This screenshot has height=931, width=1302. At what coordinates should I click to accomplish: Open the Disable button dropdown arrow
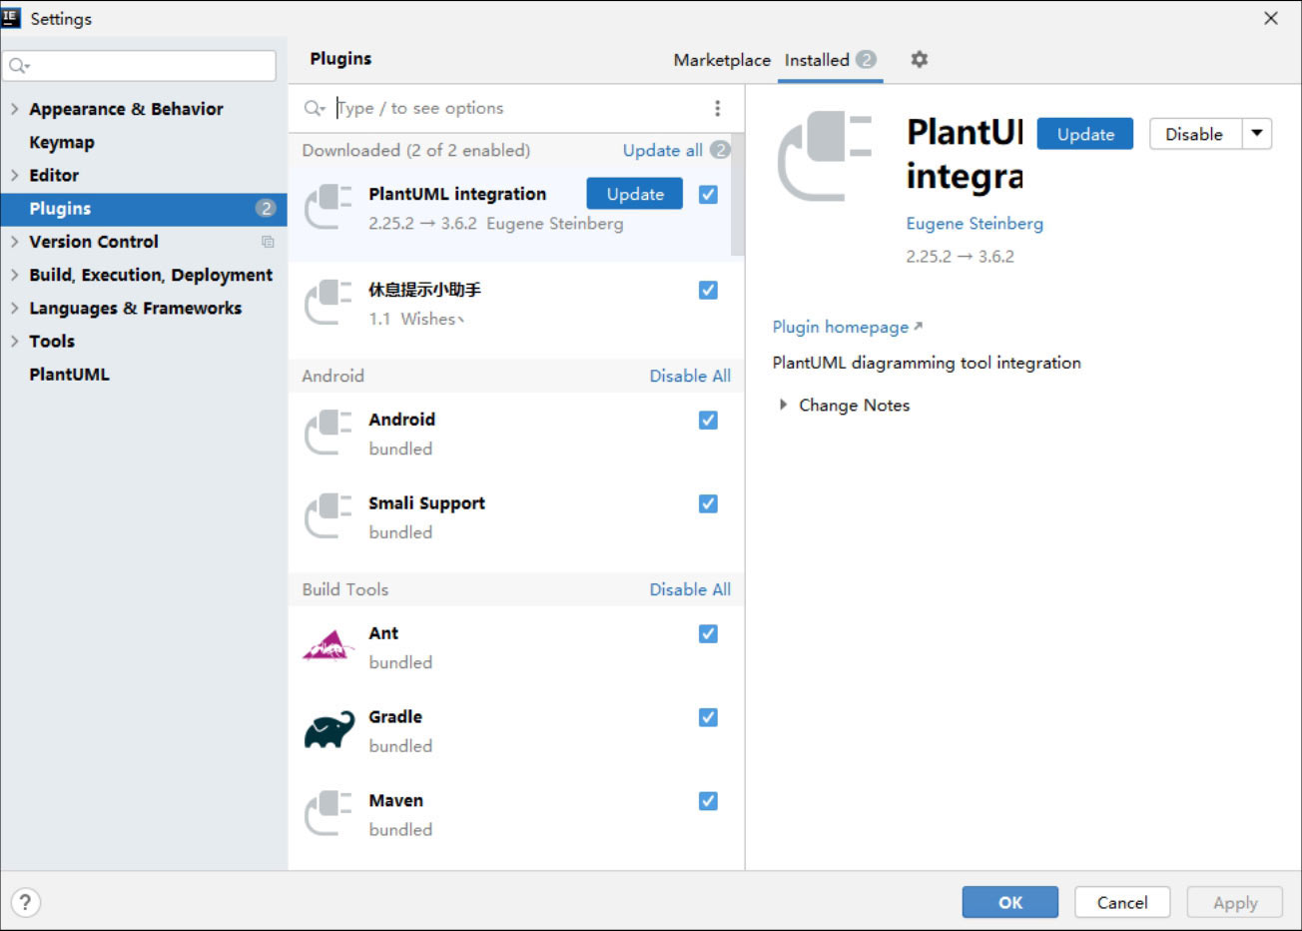[x=1257, y=134]
